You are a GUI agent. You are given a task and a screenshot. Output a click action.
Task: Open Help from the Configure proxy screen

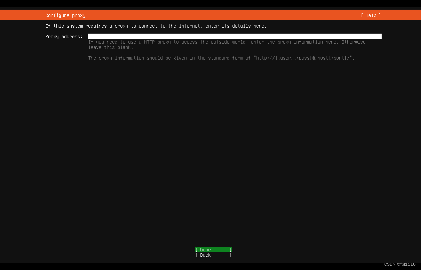pyautogui.click(x=370, y=15)
